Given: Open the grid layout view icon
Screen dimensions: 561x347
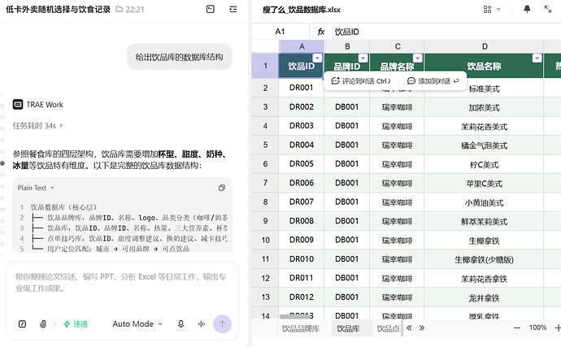Looking at the screenshot, I should coord(487,9).
